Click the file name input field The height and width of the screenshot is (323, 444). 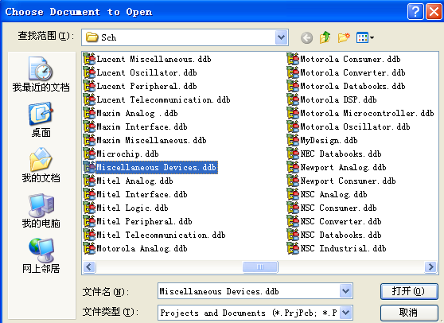[x=248, y=291]
